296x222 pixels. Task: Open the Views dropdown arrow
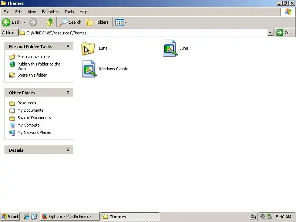[126, 22]
